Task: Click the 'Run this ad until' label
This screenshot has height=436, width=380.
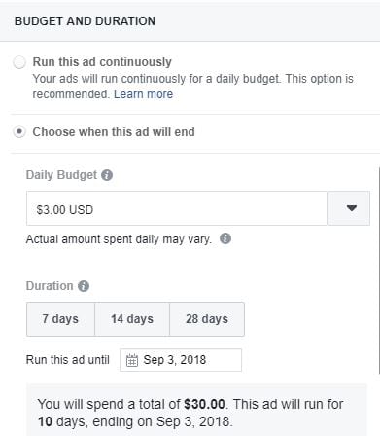Action: [x=68, y=360]
